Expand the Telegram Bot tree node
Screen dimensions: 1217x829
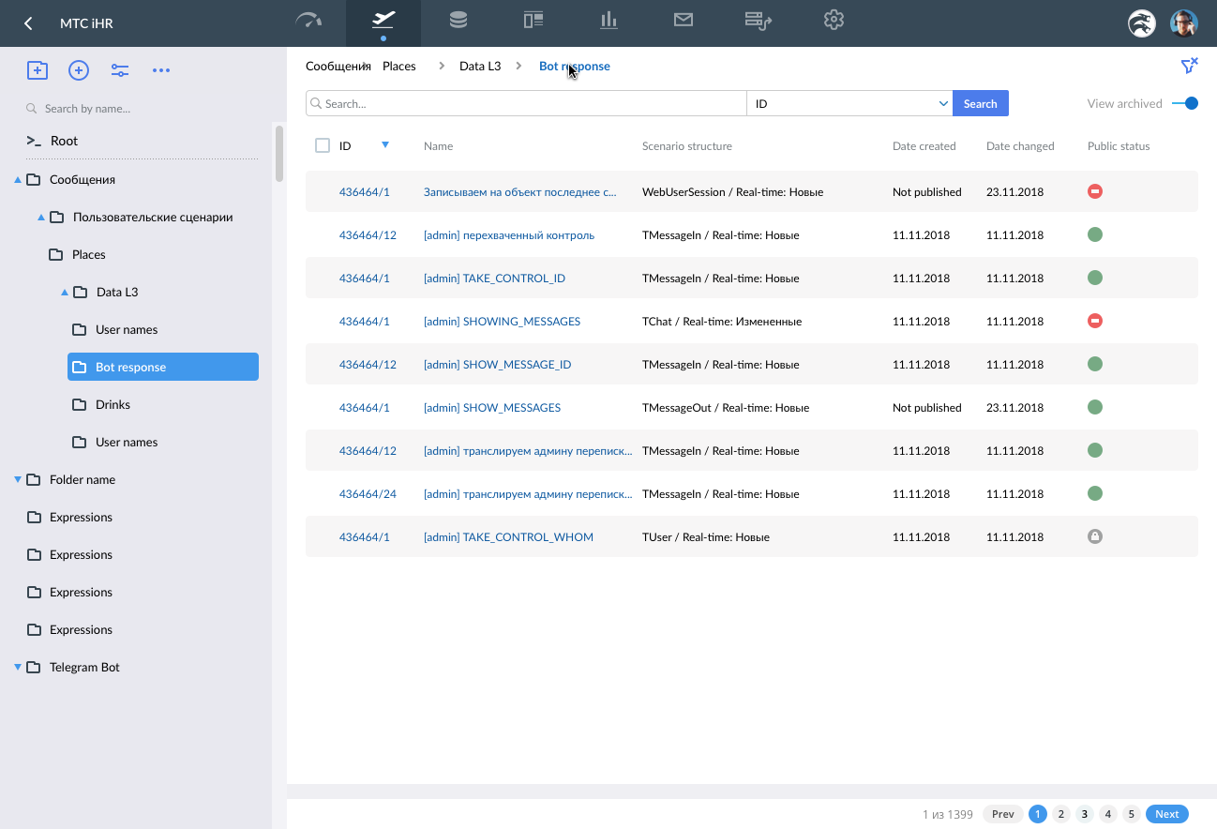coord(17,667)
